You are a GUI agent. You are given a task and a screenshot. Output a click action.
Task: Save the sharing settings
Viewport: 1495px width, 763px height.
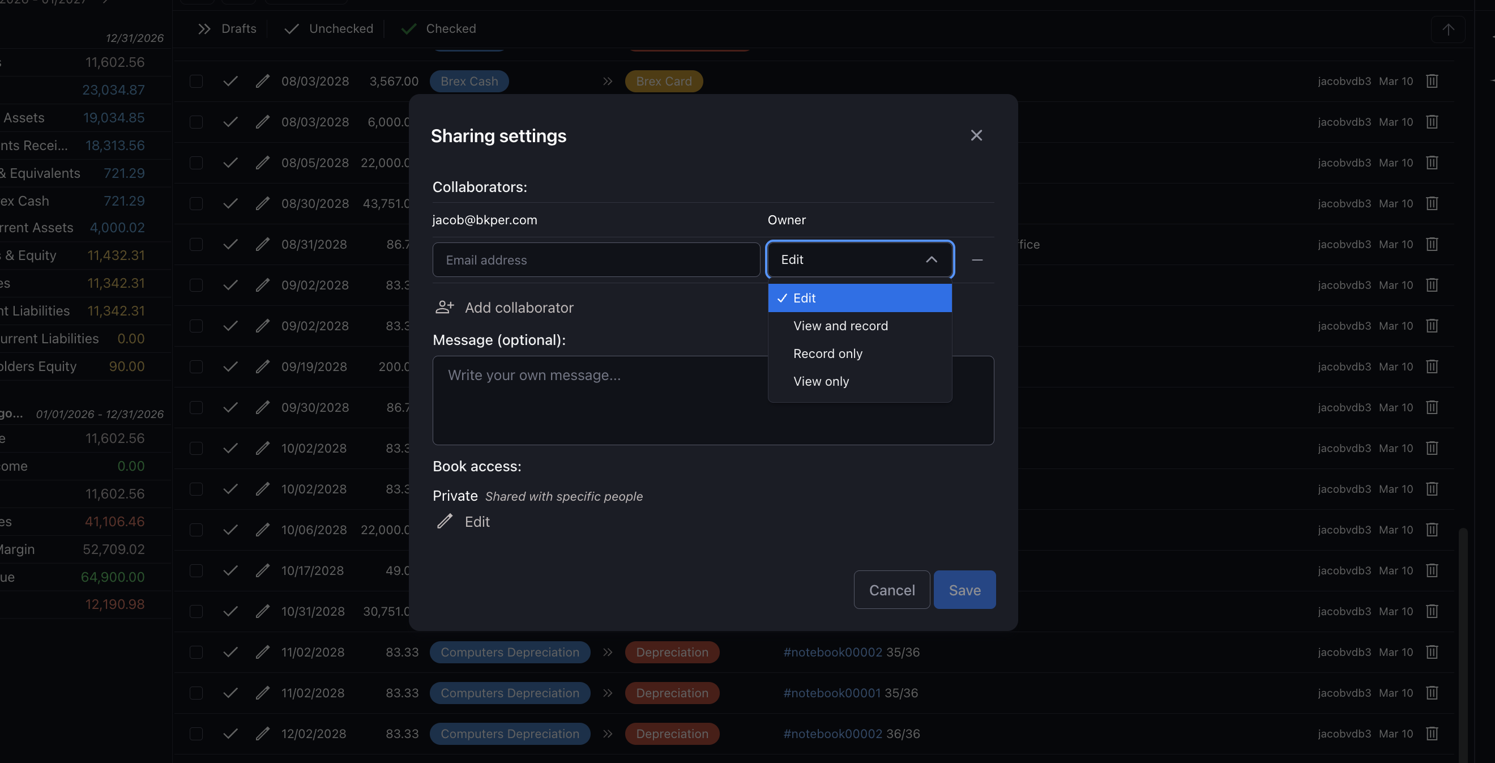click(x=964, y=590)
